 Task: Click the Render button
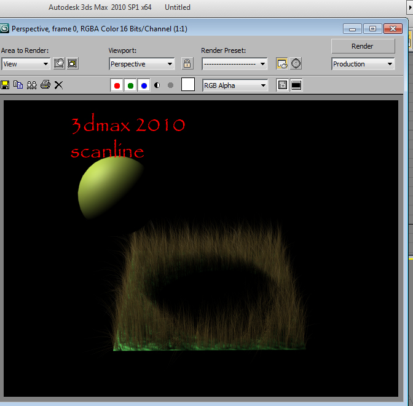(x=363, y=46)
